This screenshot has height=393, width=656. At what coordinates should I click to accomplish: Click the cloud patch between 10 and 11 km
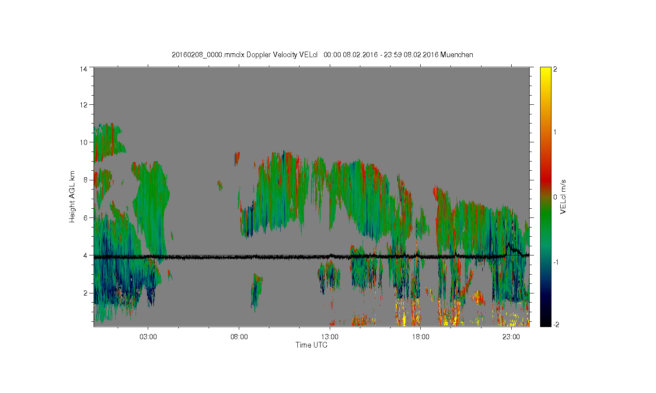108,142
